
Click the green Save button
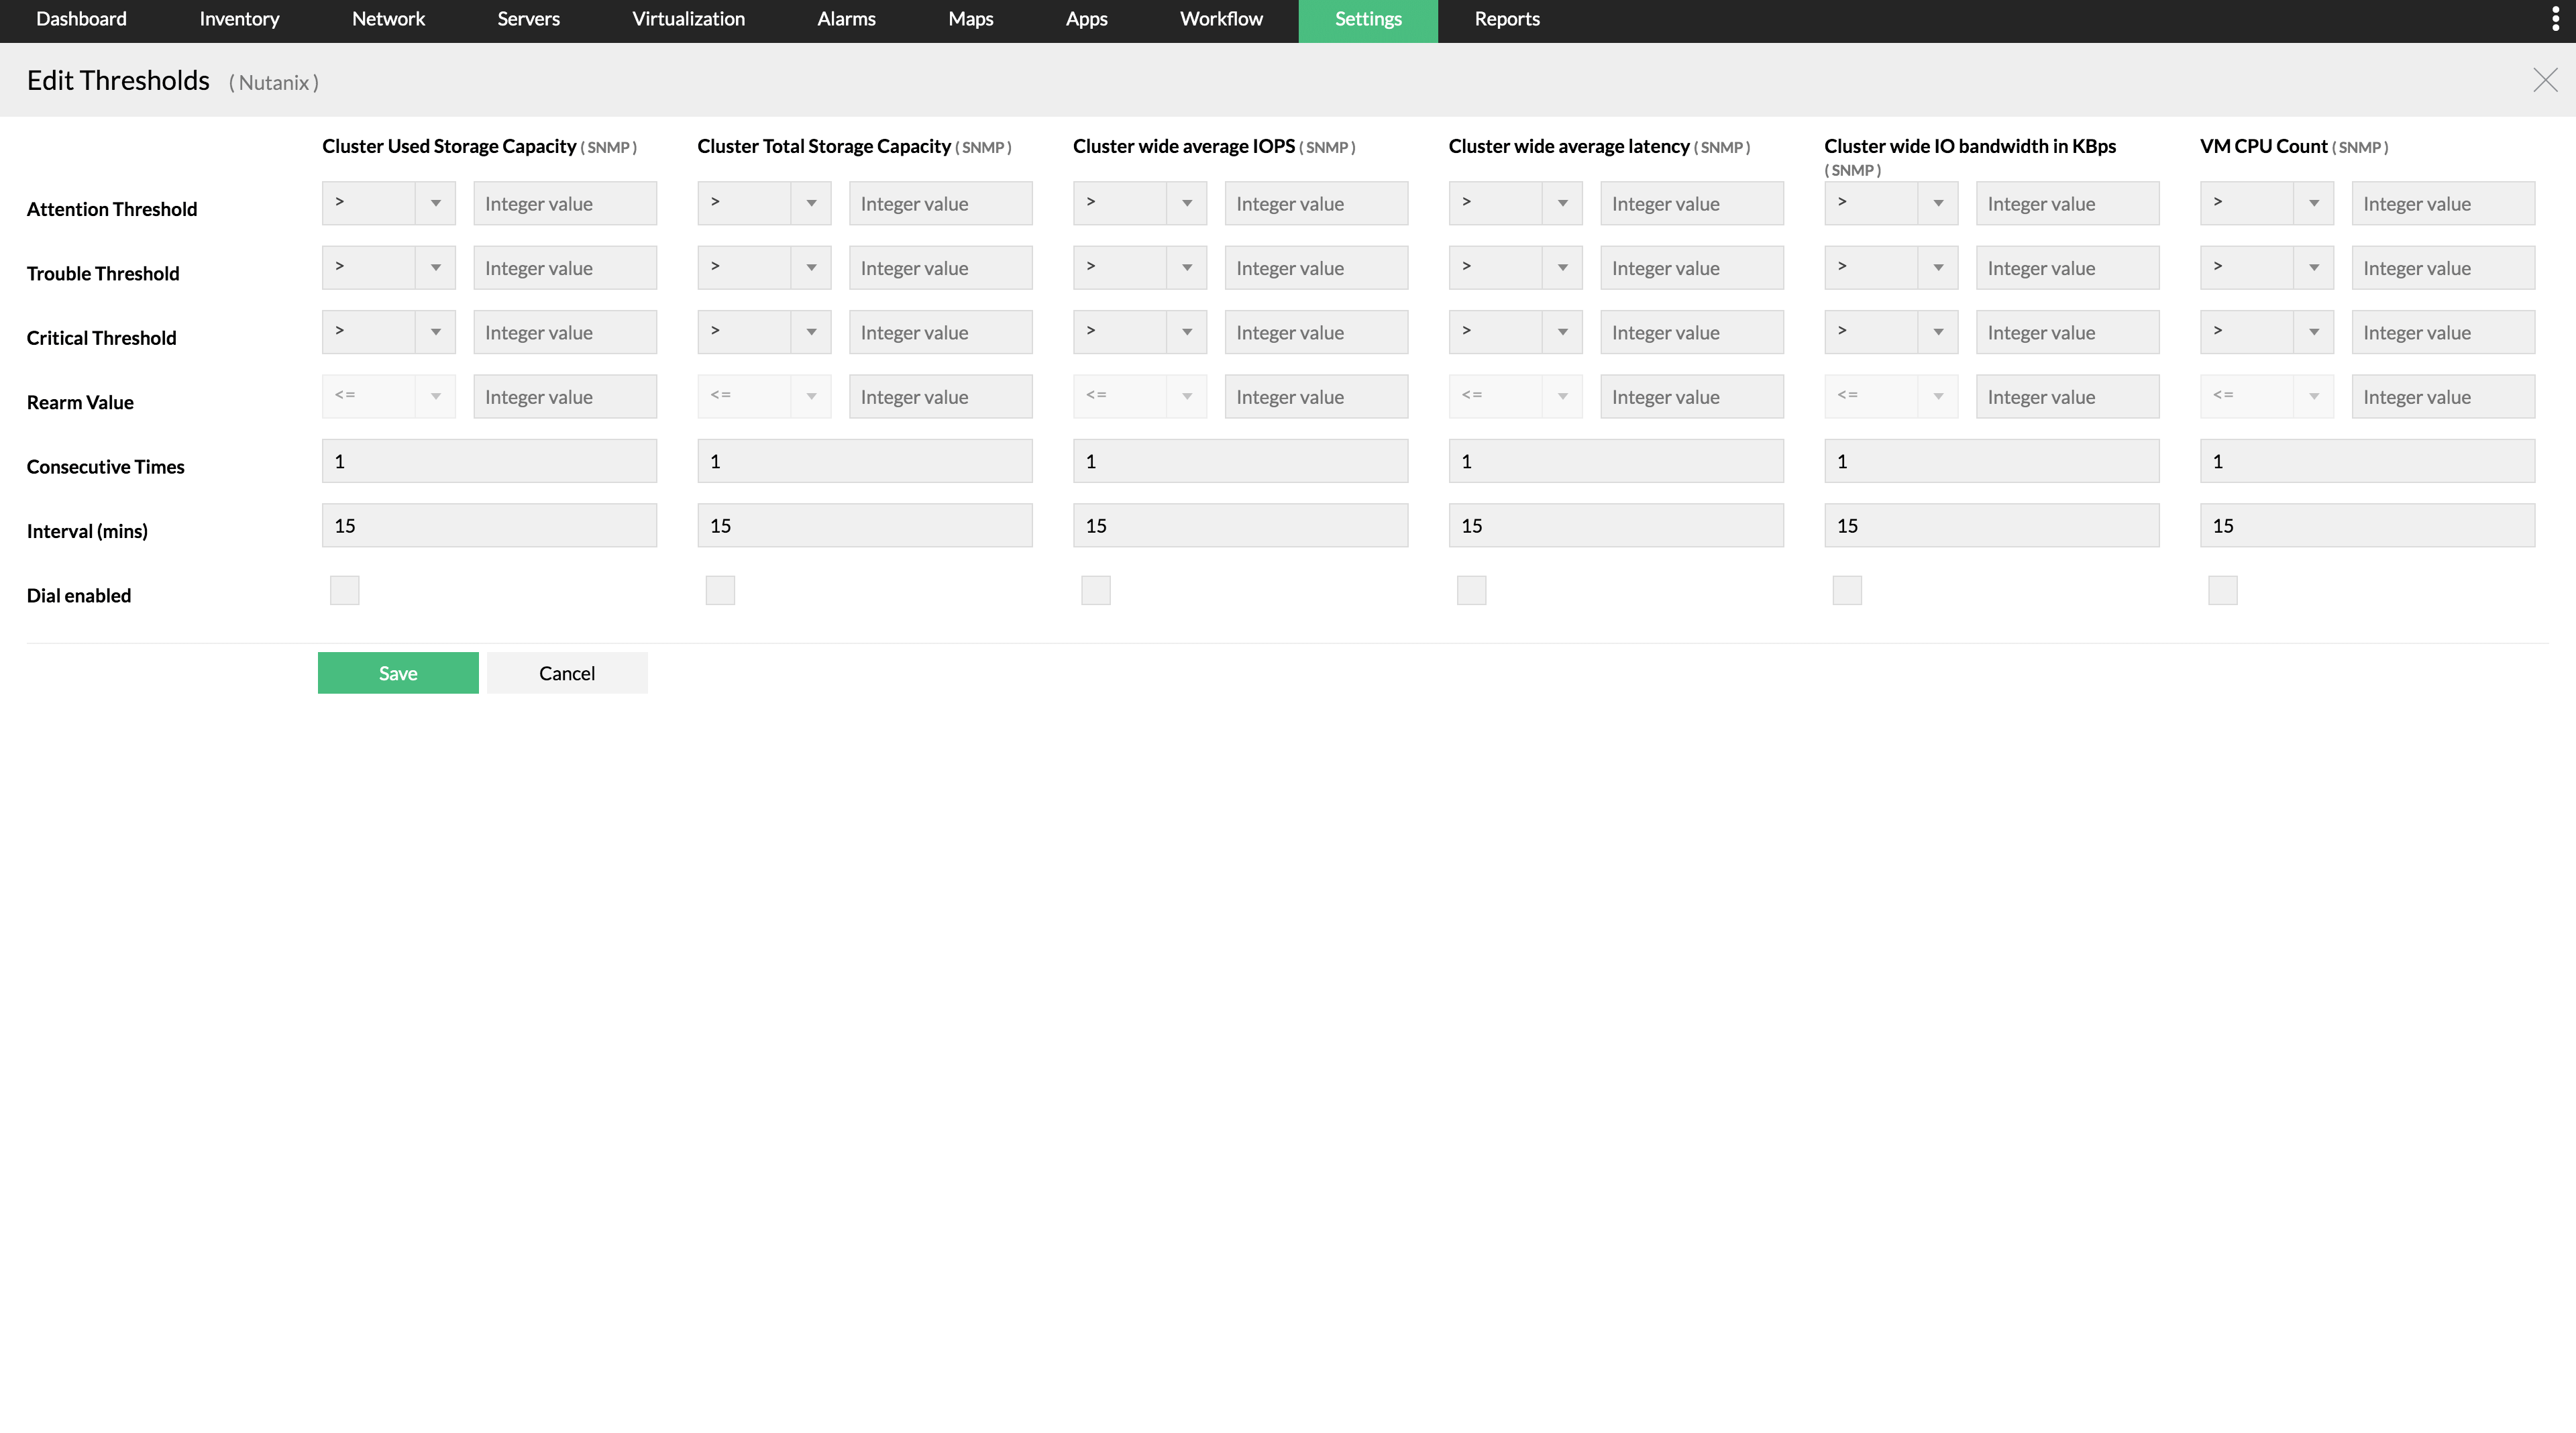point(398,673)
